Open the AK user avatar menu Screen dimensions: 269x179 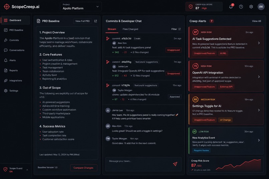[x=261, y=7]
